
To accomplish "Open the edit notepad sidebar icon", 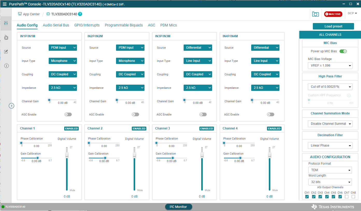I will pos(6,52).
